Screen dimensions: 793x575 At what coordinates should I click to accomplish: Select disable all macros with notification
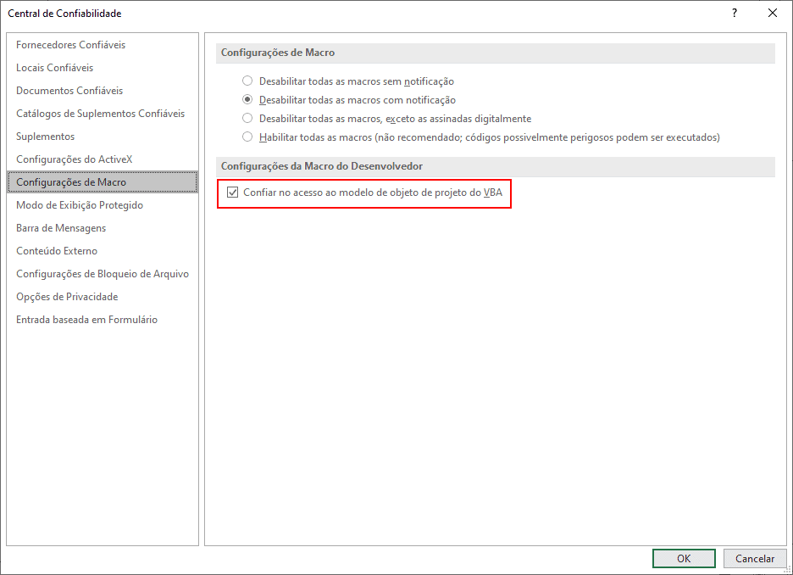pos(247,100)
